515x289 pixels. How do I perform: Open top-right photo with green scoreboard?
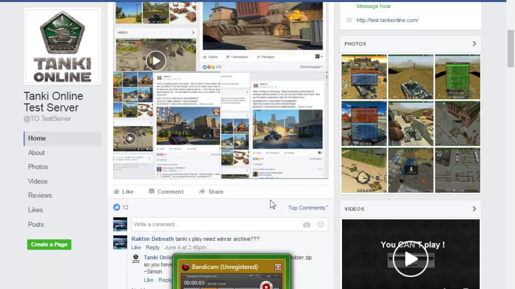click(x=457, y=77)
